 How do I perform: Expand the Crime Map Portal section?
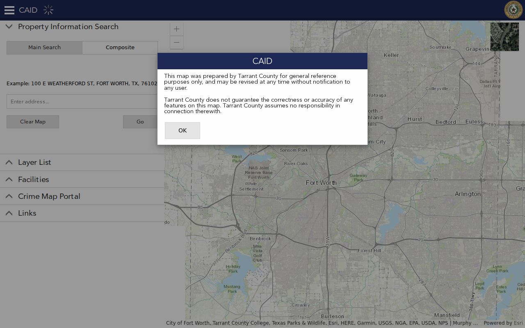pyautogui.click(x=82, y=196)
